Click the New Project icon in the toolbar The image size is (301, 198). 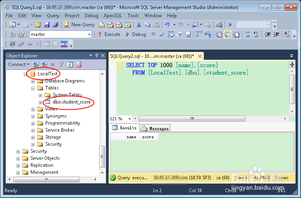pos(12,25)
